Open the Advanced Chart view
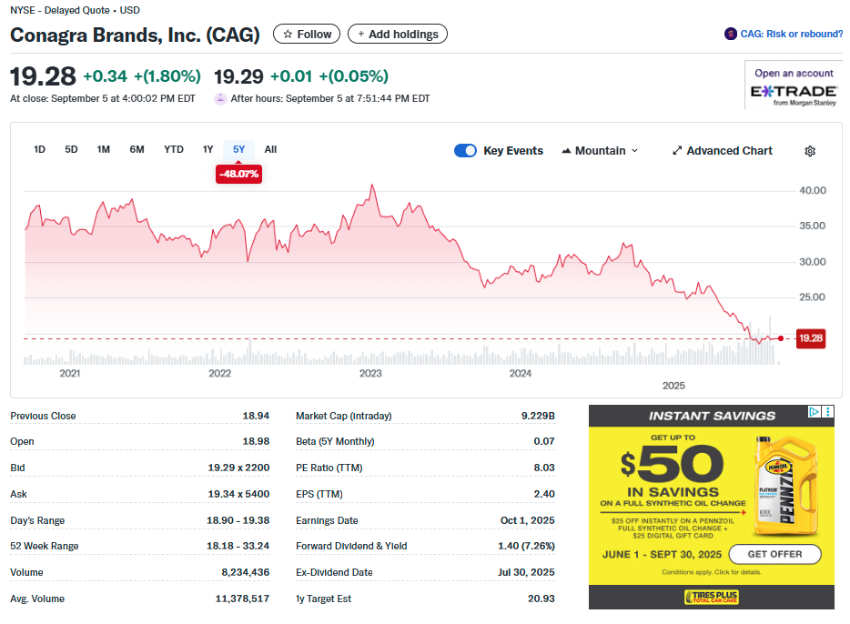Screen dimensions: 850x624 tap(722, 151)
